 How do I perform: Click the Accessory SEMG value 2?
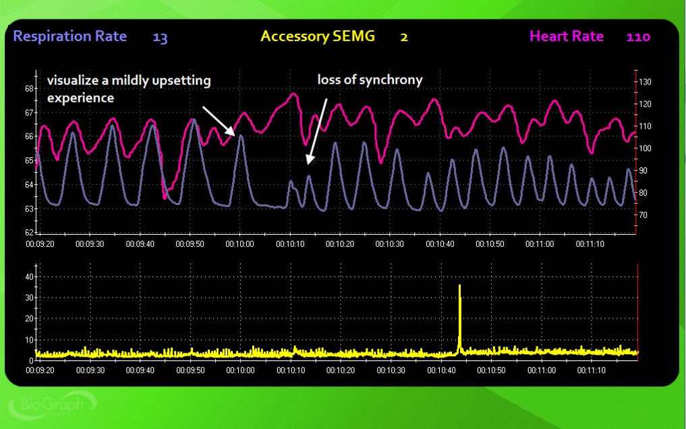pos(404,37)
